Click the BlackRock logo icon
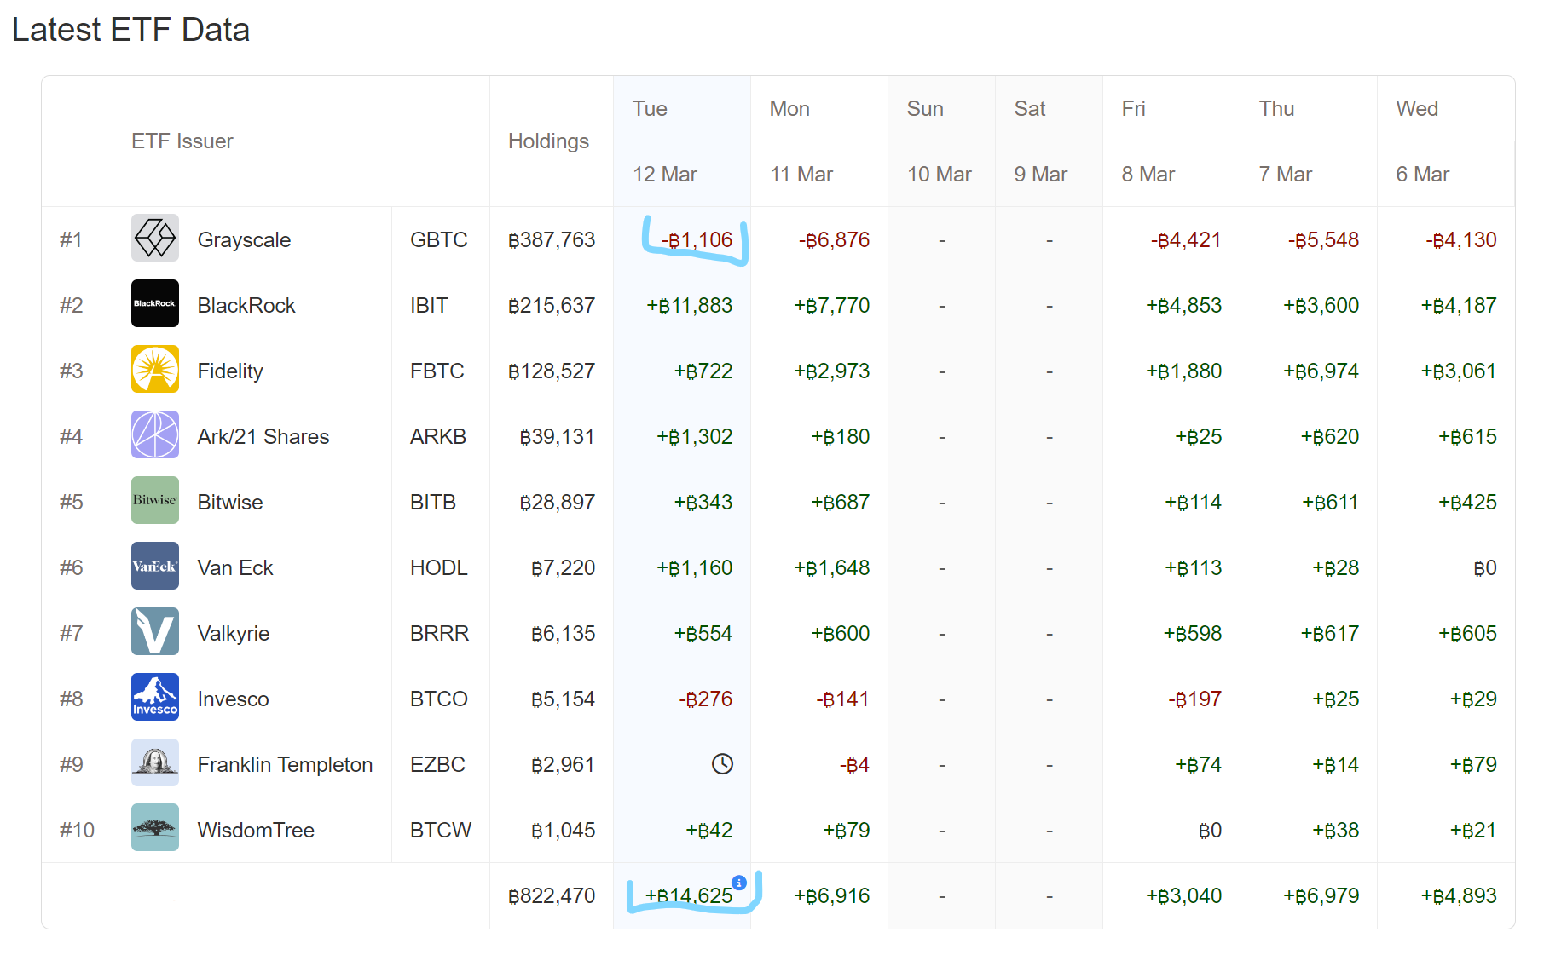This screenshot has height=955, width=1544. click(x=154, y=303)
